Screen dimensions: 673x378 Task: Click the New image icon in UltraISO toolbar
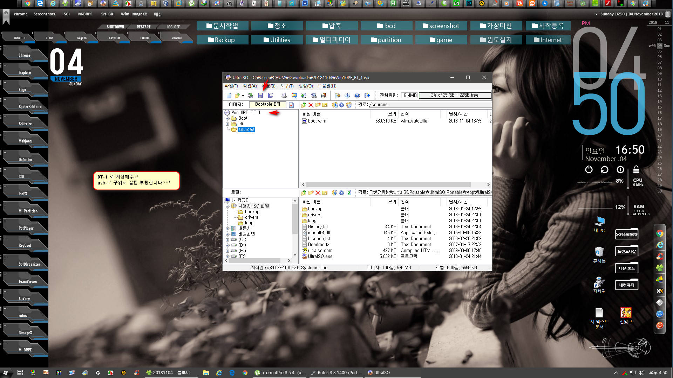229,96
